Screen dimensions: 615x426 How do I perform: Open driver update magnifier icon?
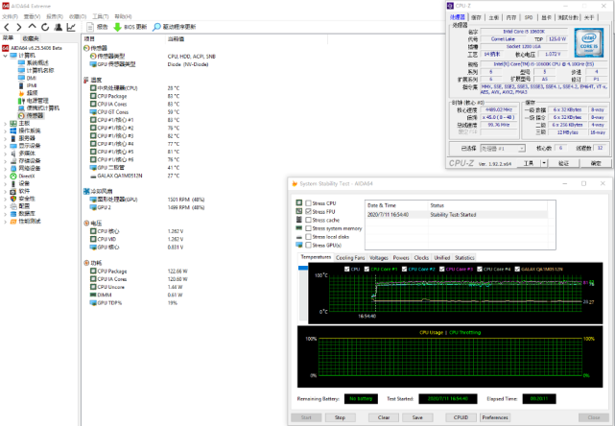[158, 28]
